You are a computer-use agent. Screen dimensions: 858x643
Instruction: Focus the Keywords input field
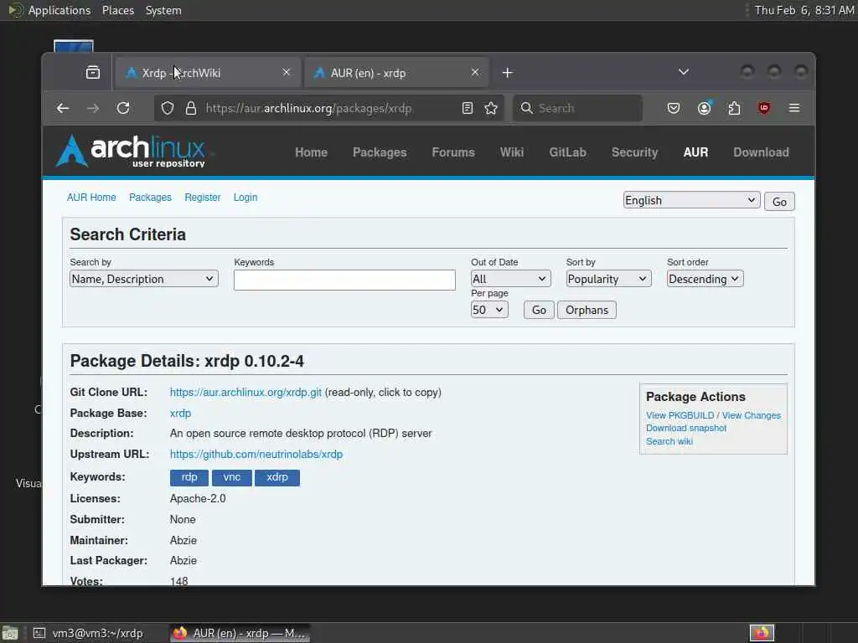344,280
